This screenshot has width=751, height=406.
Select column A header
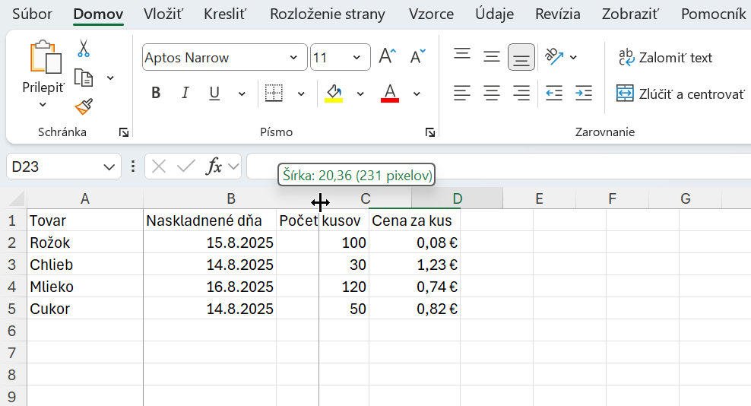pyautogui.click(x=85, y=198)
